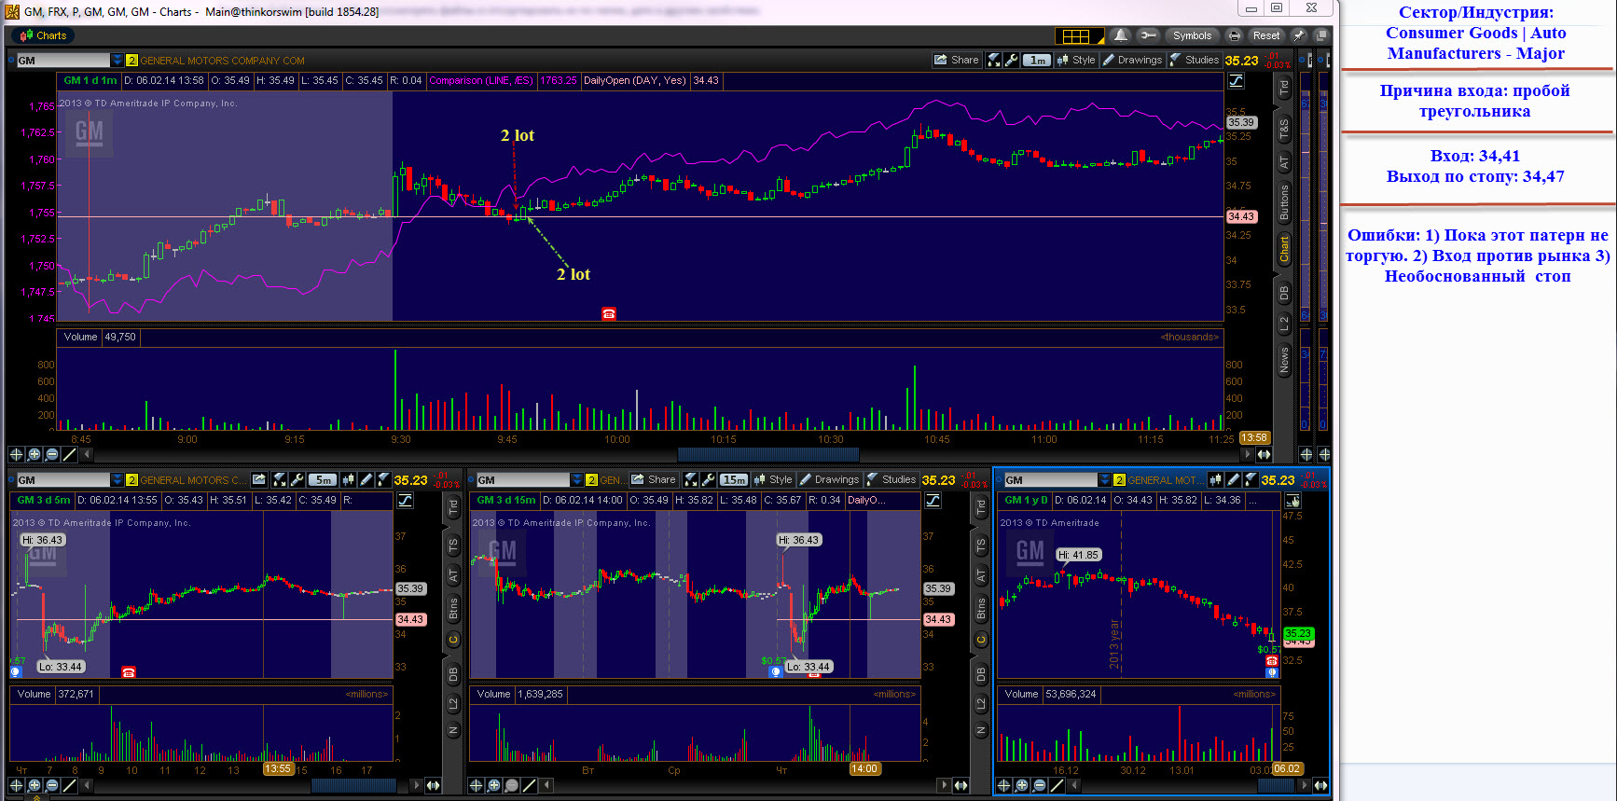Image resolution: width=1617 pixels, height=801 pixels.
Task: Click the quick study flask icon beside Share
Action: (x=994, y=60)
